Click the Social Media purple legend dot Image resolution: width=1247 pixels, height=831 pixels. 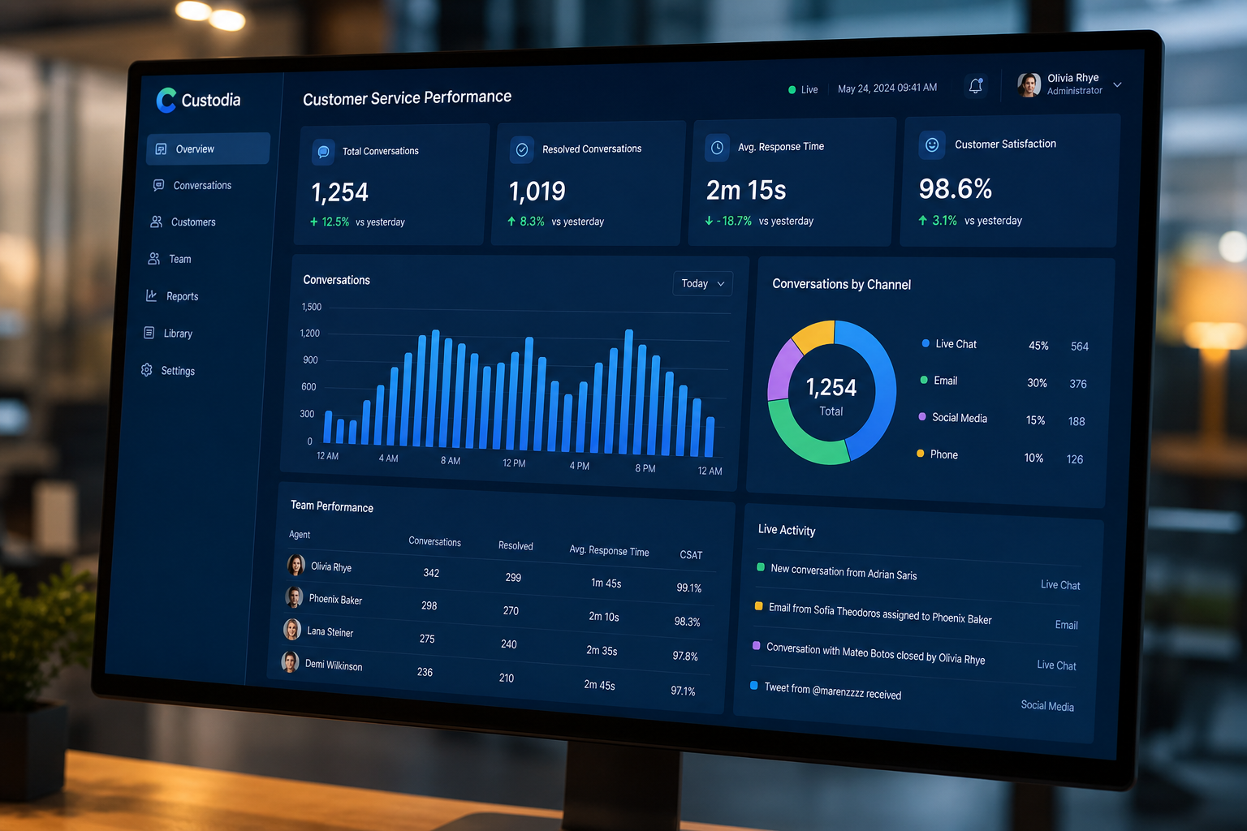922,416
